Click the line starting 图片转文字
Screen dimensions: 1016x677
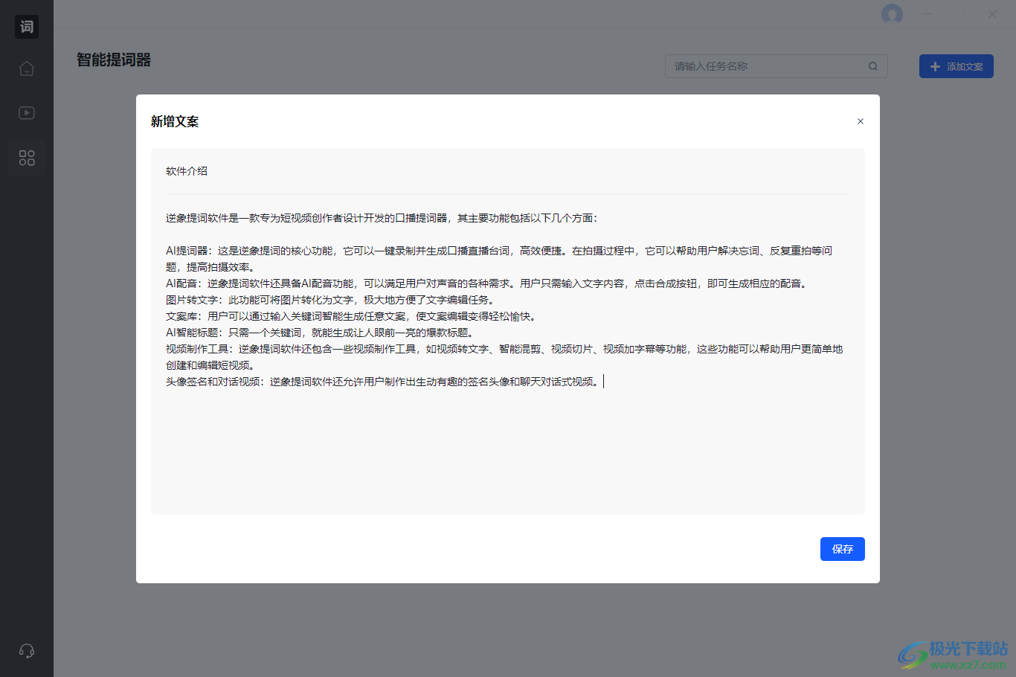tap(332, 300)
